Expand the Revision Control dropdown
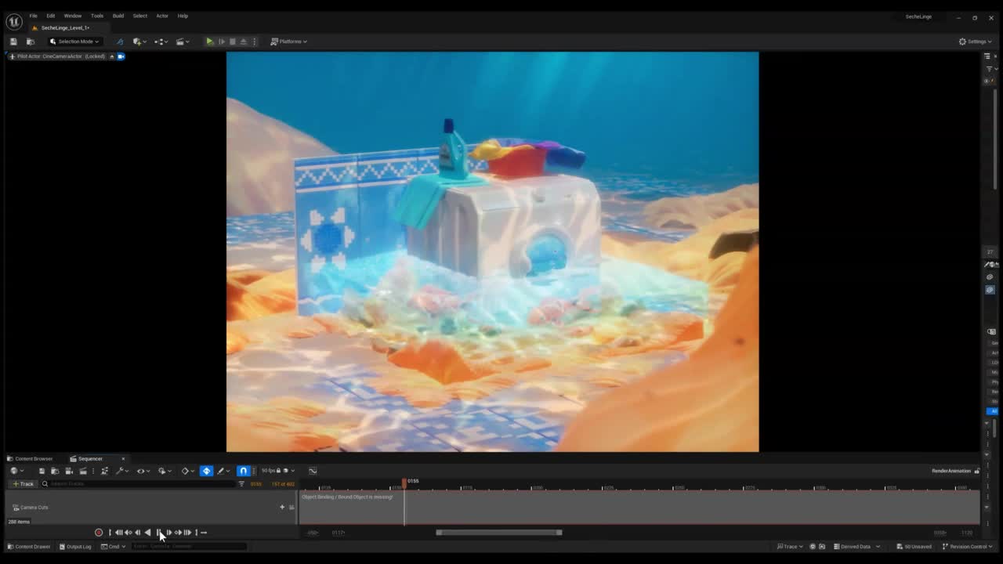This screenshot has height=564, width=1003. pos(969,547)
